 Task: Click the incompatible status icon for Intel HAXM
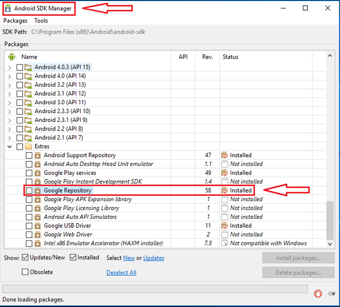click(225, 243)
